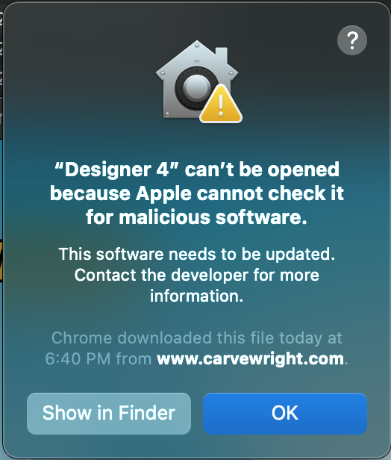Viewport: 391px width, 460px height.
Task: Click "Contact the developer for more" text line
Action: point(197,275)
